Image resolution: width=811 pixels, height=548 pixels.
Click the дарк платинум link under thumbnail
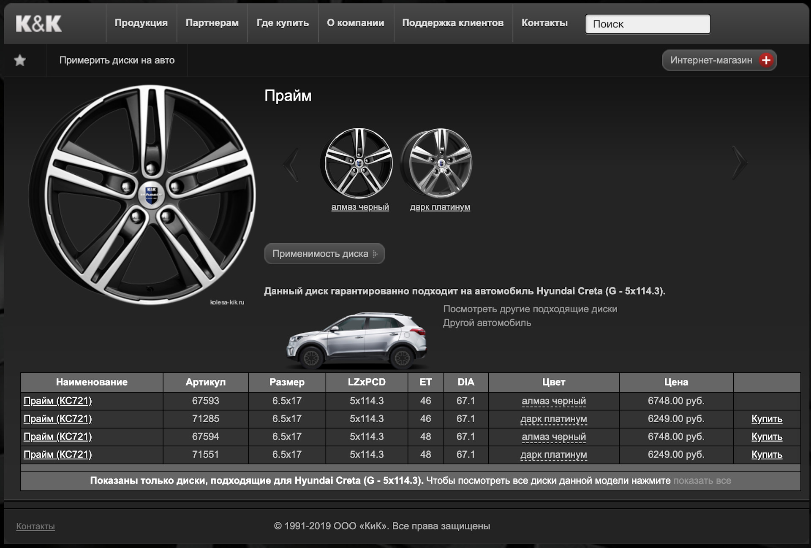click(x=440, y=207)
